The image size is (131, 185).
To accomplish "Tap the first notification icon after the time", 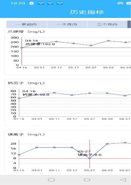I will 31,3.
